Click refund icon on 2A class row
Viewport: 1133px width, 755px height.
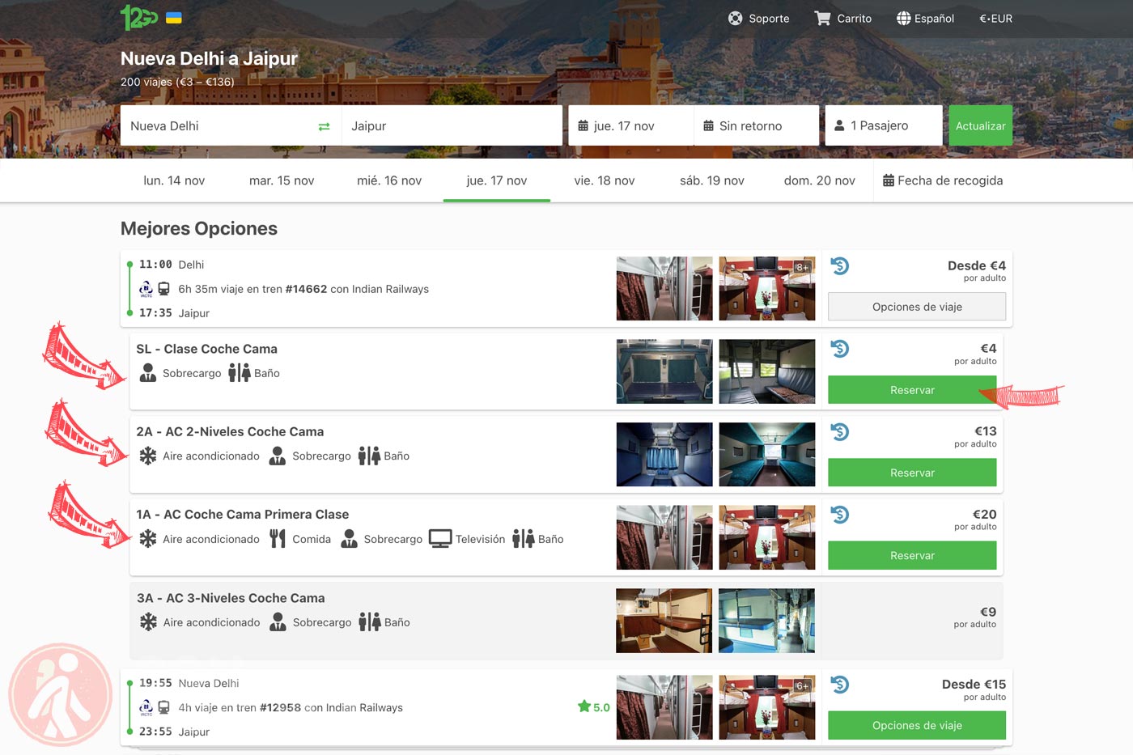pos(840,432)
